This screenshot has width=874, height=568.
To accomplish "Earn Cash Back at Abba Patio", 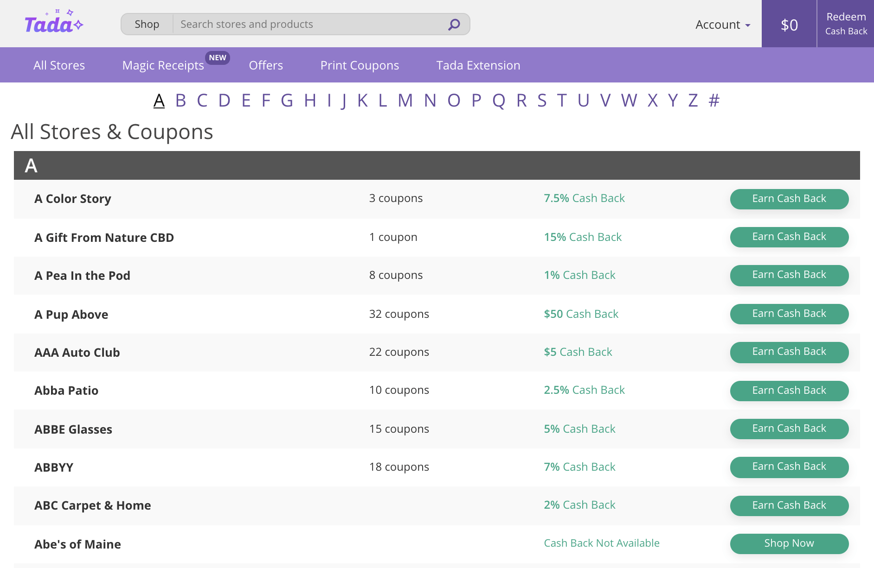I will [x=789, y=391].
